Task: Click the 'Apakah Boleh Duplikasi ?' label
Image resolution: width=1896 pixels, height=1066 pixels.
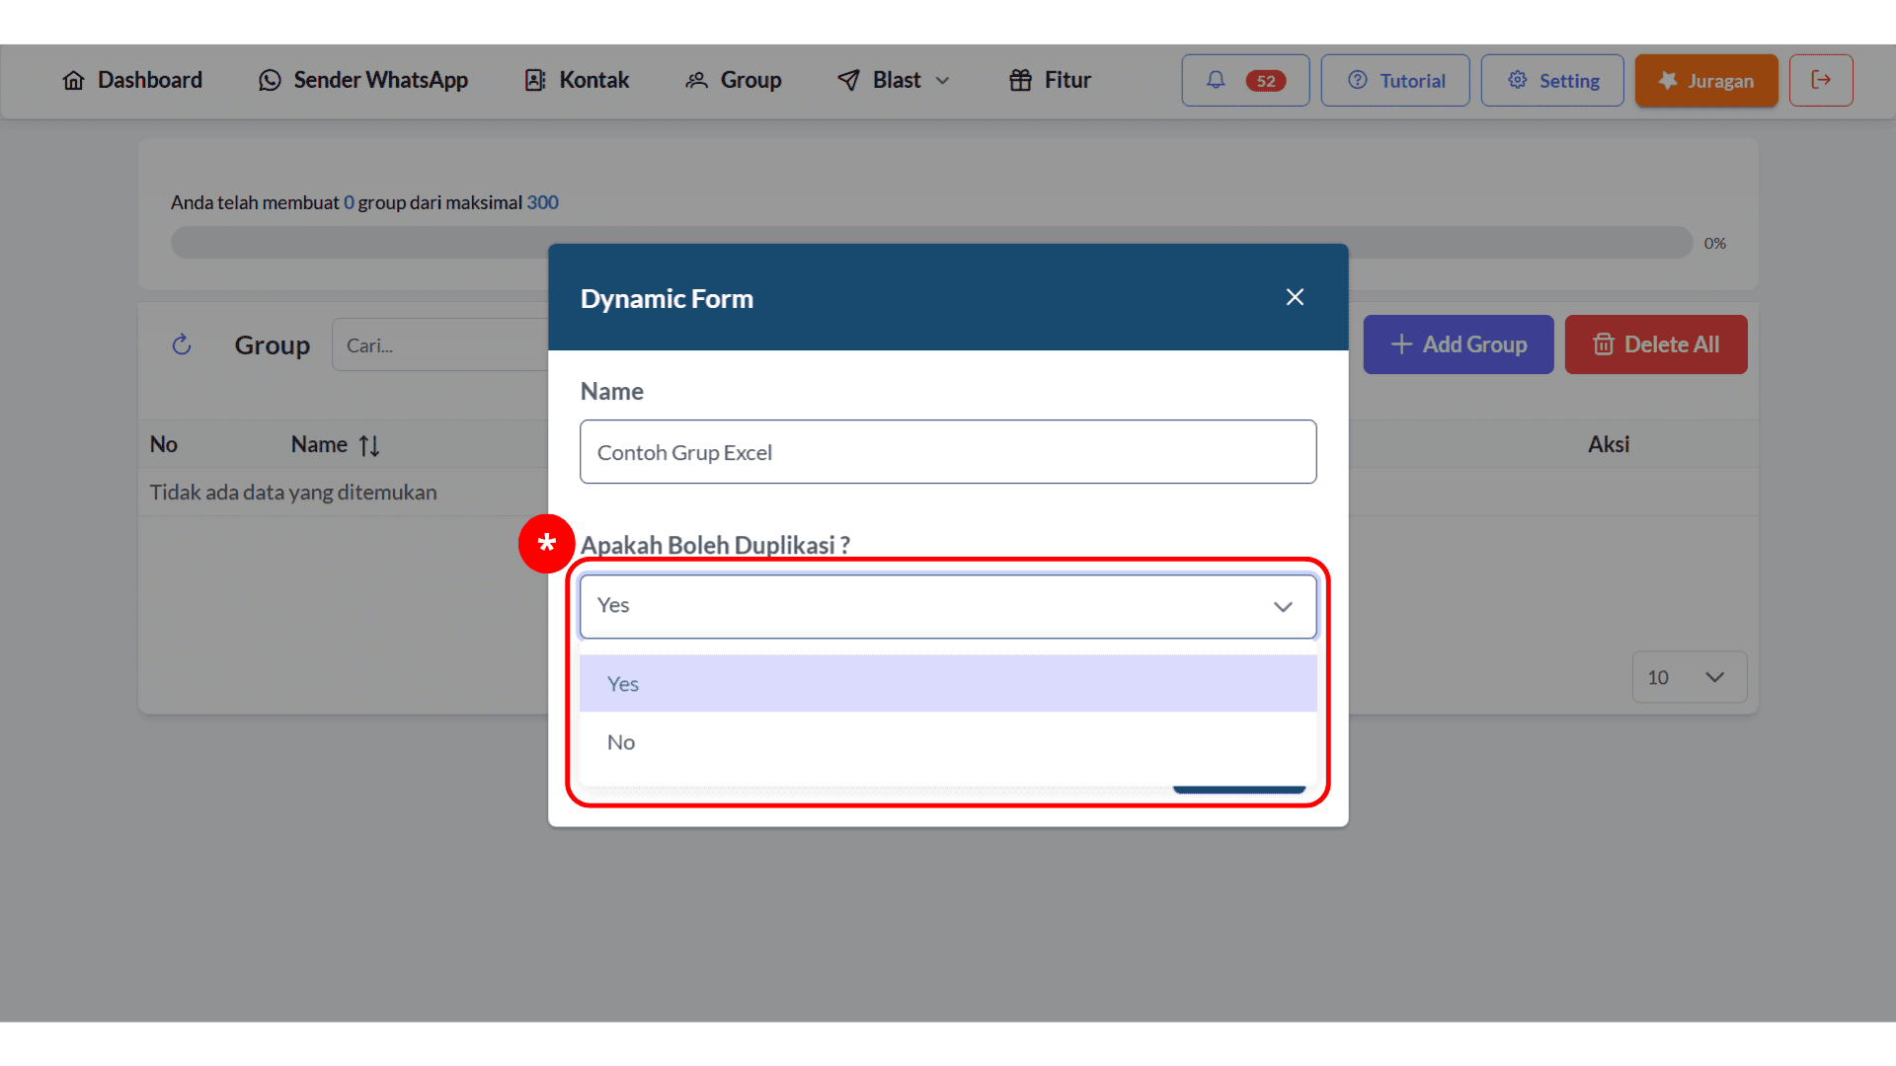Action: point(715,545)
